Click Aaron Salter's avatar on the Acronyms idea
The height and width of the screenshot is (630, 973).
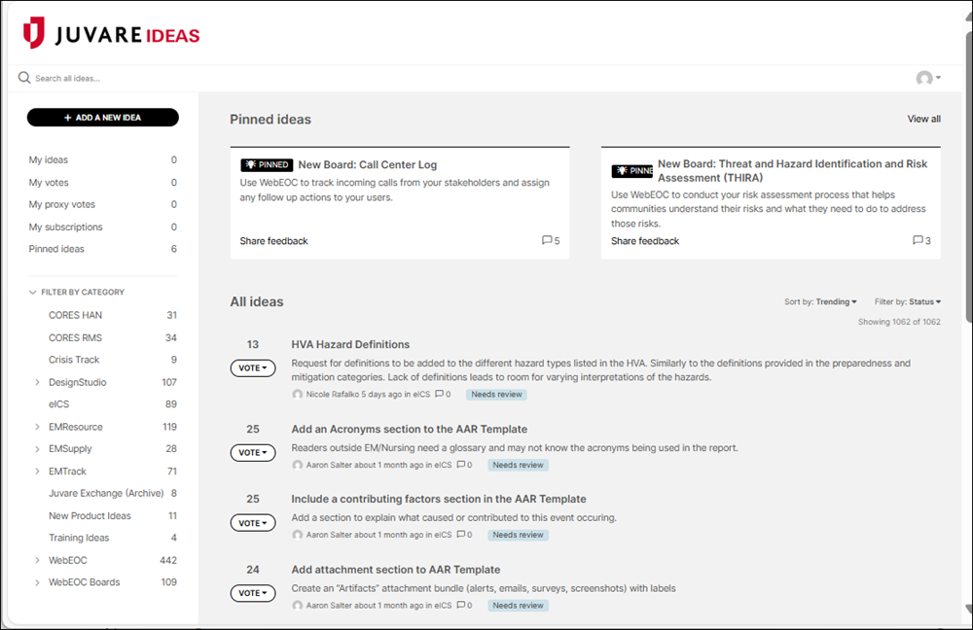point(297,465)
